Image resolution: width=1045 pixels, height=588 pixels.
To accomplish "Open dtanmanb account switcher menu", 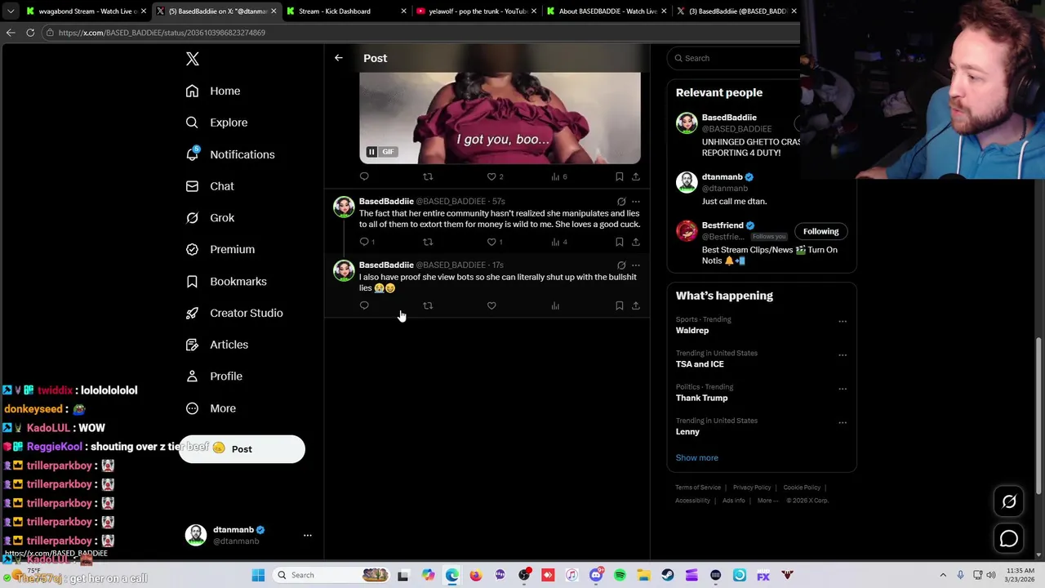I will [x=249, y=535].
